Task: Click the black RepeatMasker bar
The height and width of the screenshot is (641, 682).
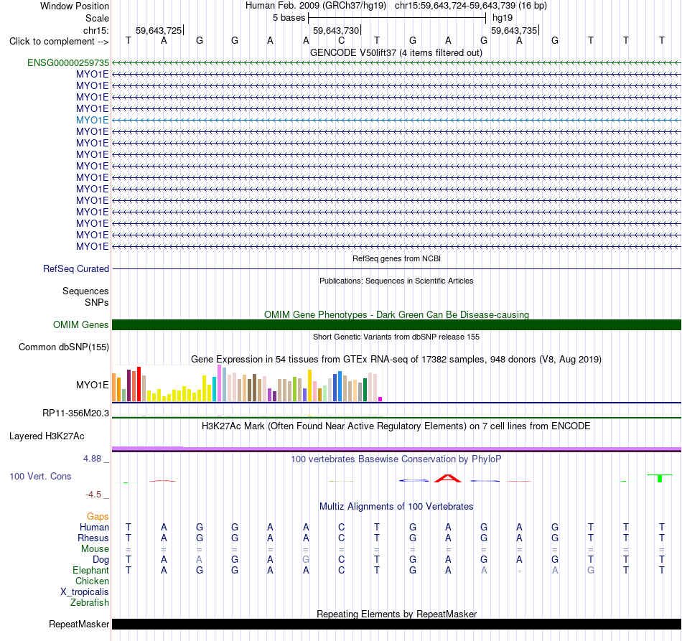Action: [396, 624]
